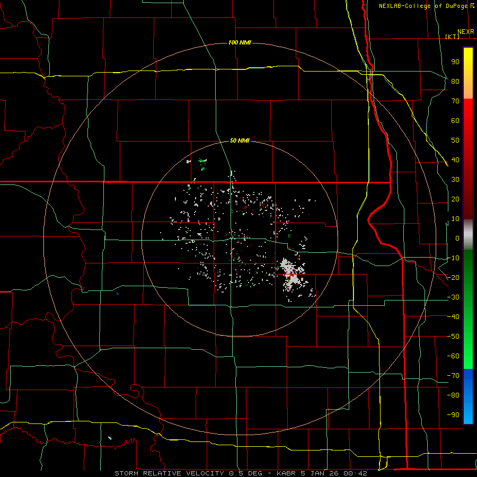Click the blue segment of the color bar
The height and width of the screenshot is (477, 477).
click(468, 396)
